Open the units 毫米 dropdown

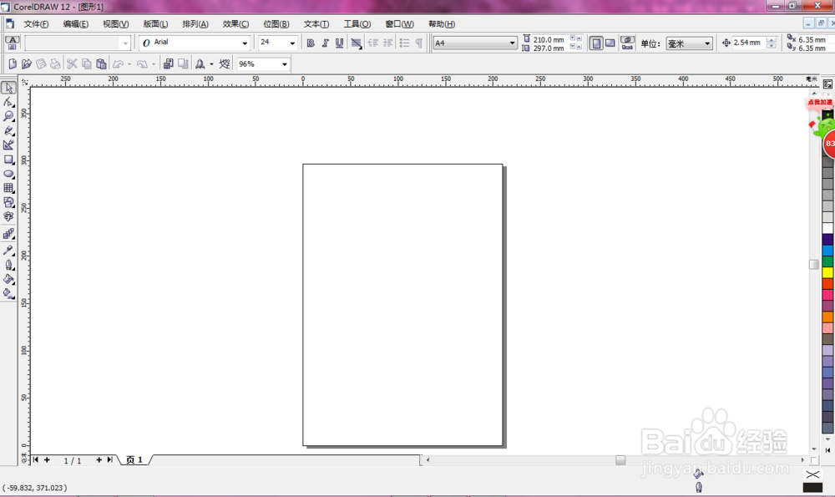tap(707, 43)
